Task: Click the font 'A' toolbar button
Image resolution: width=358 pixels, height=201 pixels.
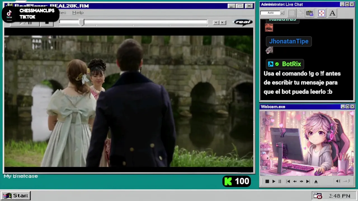Action: point(332,13)
